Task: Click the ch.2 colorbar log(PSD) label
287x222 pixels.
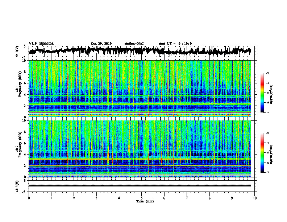Action: point(271,154)
